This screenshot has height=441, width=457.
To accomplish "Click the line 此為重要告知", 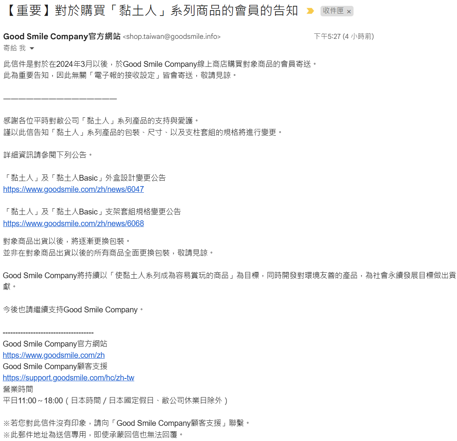I will [x=120, y=75].
